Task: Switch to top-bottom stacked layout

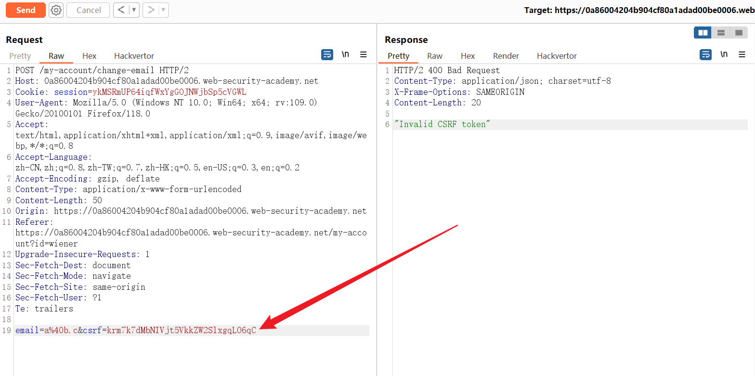Action: click(721, 33)
